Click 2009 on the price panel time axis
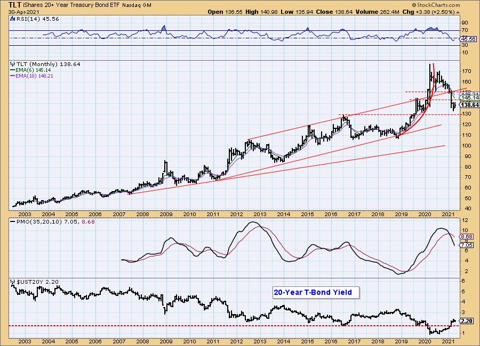Image resolution: width=480 pixels, height=346 pixels. tap(166, 215)
